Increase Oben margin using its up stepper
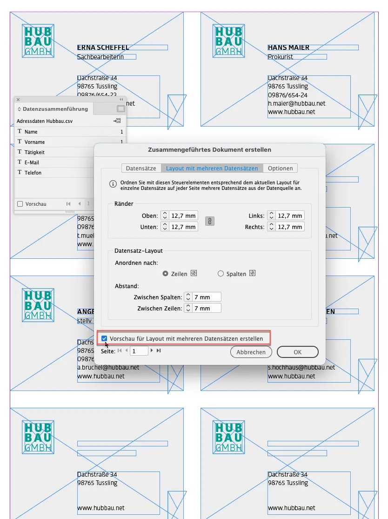The image size is (388, 519). click(x=165, y=214)
